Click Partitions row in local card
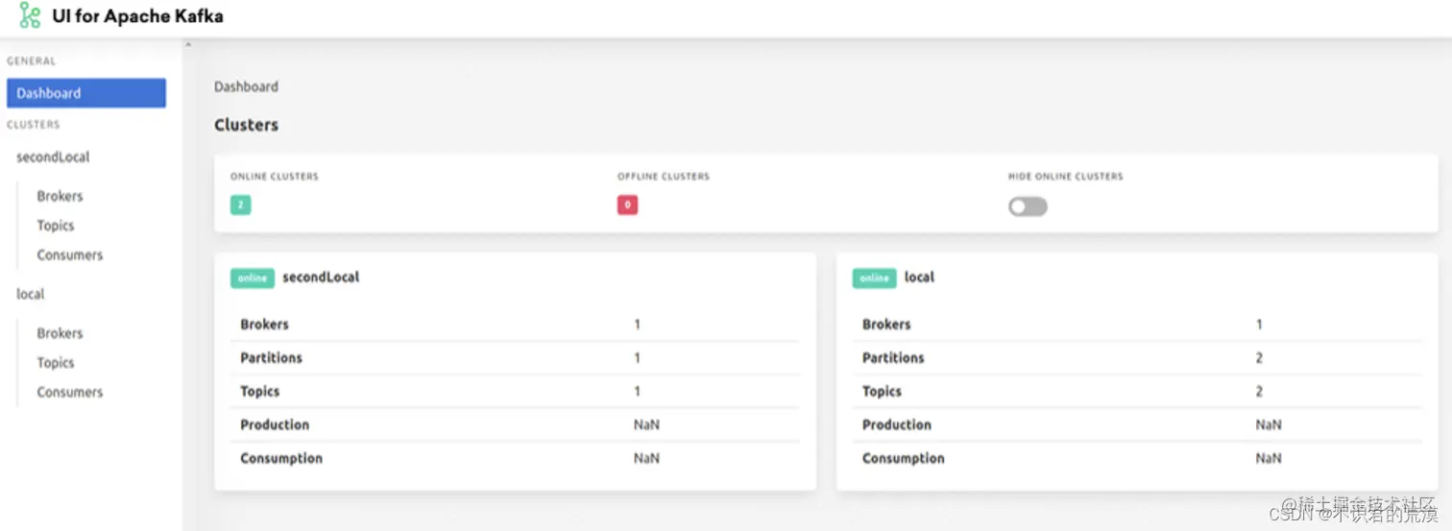The height and width of the screenshot is (531, 1452). [1137, 358]
